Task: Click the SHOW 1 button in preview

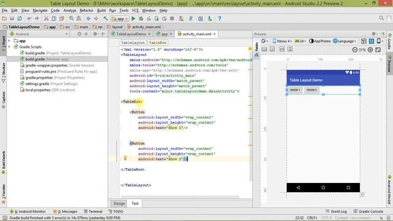Action: click(x=295, y=90)
